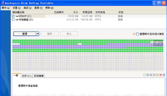
Task: Switch to the 文件 (C:) tab
Action: point(27,76)
